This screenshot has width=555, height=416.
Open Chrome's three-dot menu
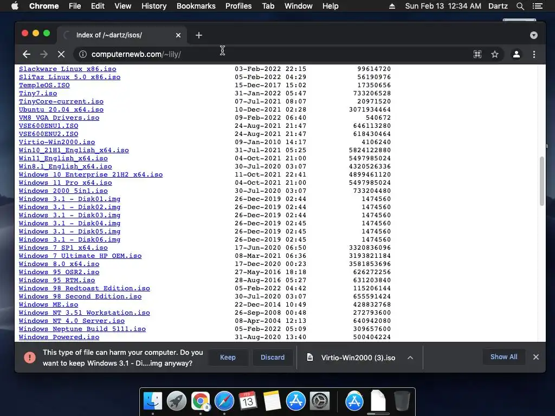point(534,54)
